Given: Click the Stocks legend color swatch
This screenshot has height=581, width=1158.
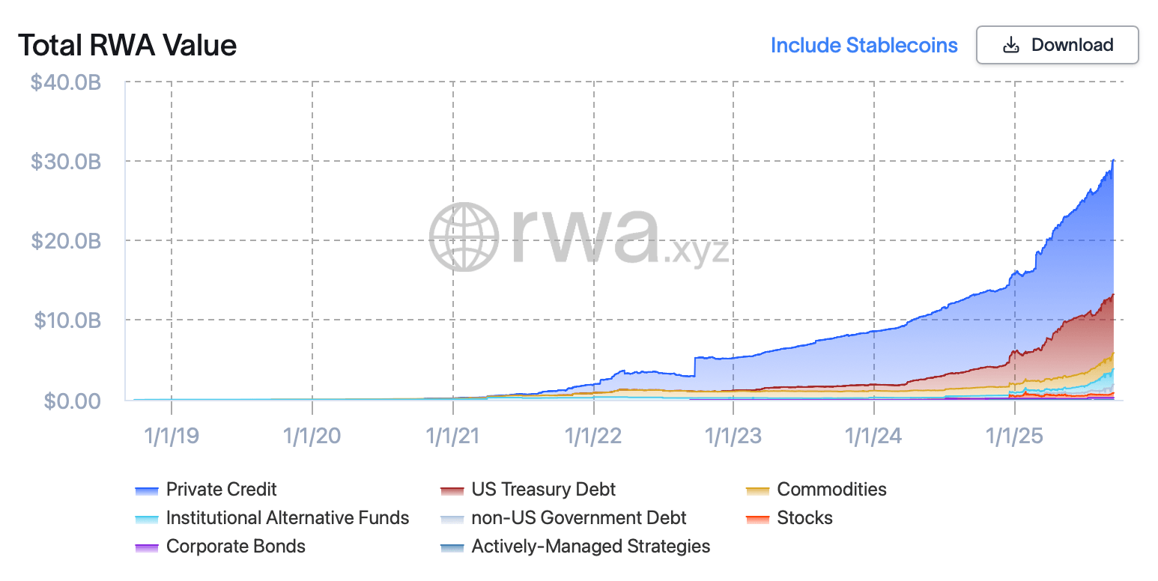Looking at the screenshot, I should tap(758, 519).
